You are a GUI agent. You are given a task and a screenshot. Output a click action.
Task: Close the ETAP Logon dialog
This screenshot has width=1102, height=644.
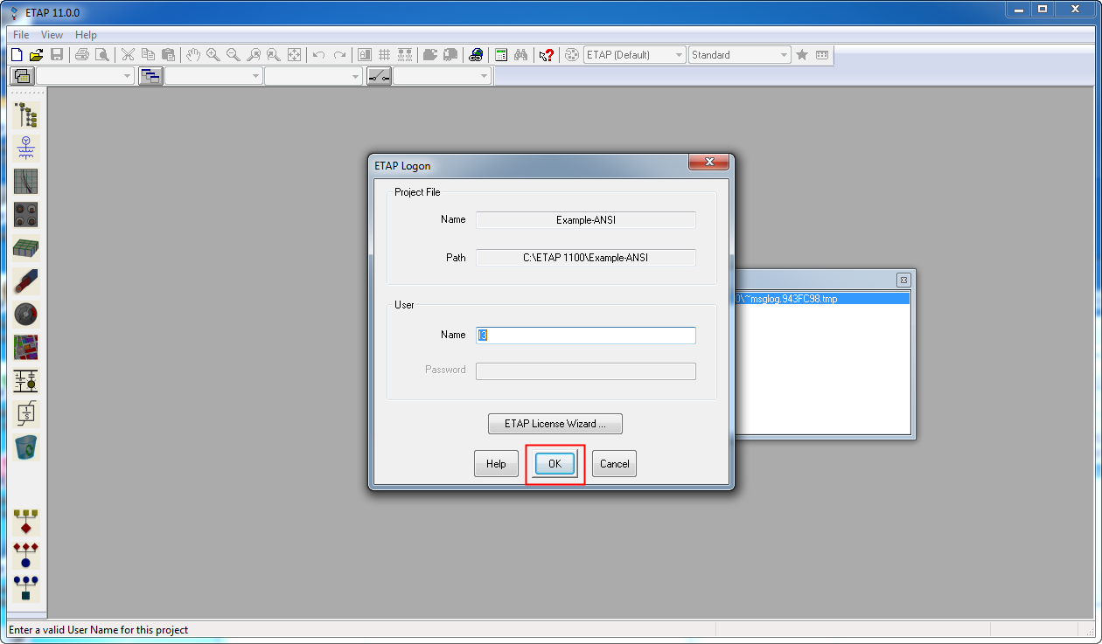(x=708, y=163)
